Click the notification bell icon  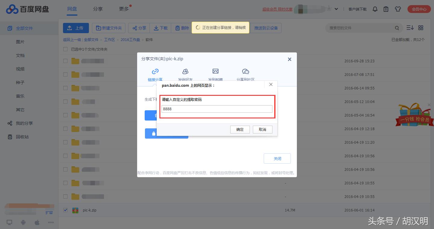pos(375,9)
